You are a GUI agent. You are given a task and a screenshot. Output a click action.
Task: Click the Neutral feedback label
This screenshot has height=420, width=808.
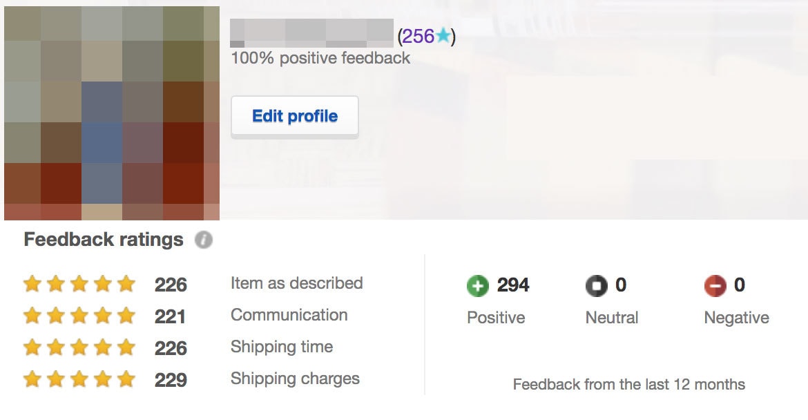tap(612, 318)
